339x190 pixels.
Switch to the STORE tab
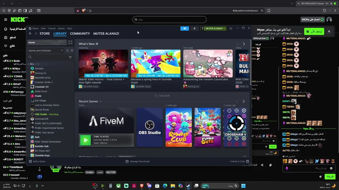tap(45, 34)
